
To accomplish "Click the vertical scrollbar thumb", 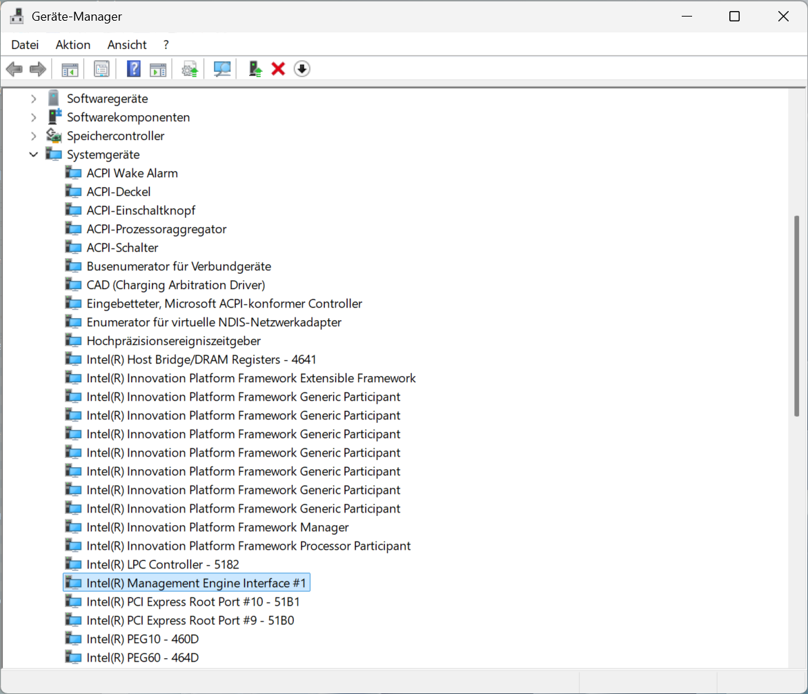I will pos(797,316).
